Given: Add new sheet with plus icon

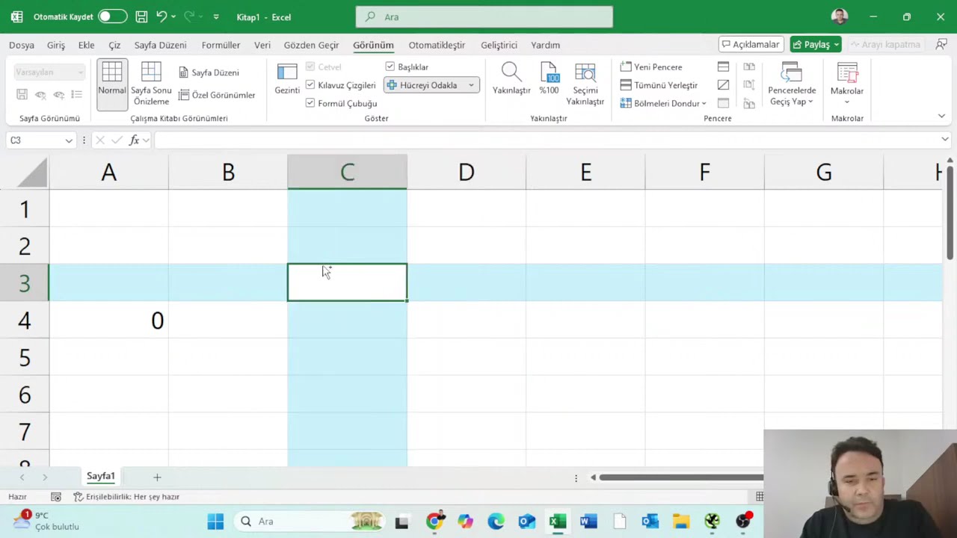Looking at the screenshot, I should coord(157,477).
